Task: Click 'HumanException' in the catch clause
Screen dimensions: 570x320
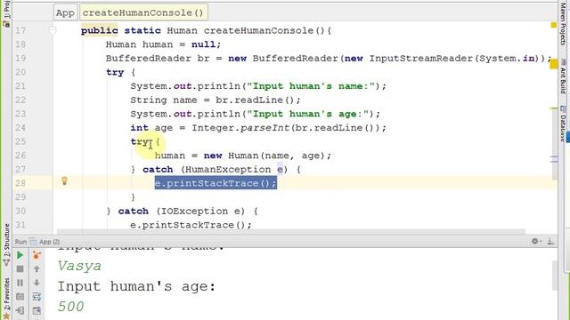Action: (228, 170)
